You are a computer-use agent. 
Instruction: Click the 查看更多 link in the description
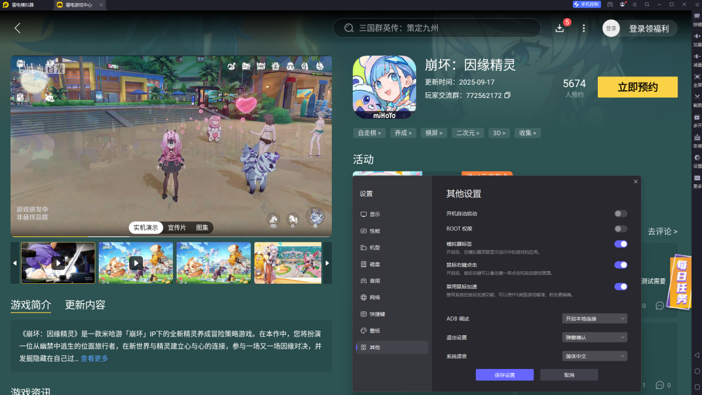click(x=94, y=358)
